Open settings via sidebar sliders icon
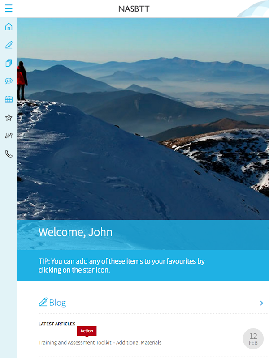269x358 pixels. pyautogui.click(x=9, y=136)
